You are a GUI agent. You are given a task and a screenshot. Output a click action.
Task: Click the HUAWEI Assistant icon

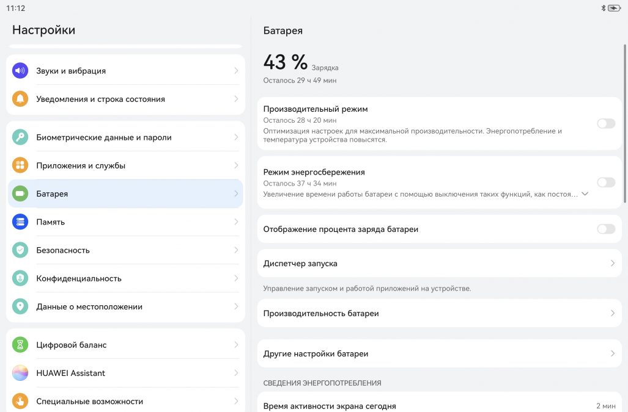point(20,373)
